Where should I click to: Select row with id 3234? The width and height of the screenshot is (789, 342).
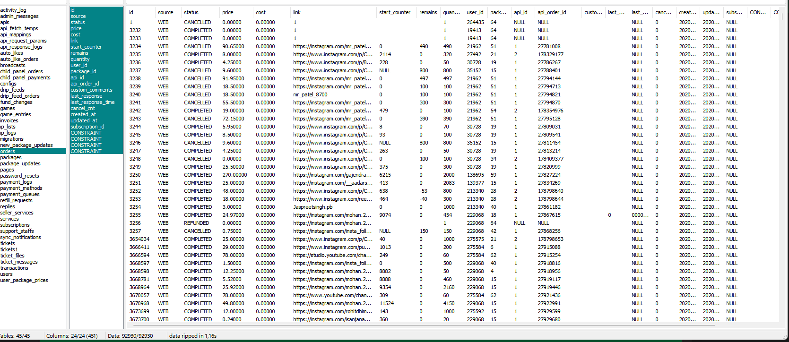click(x=135, y=46)
